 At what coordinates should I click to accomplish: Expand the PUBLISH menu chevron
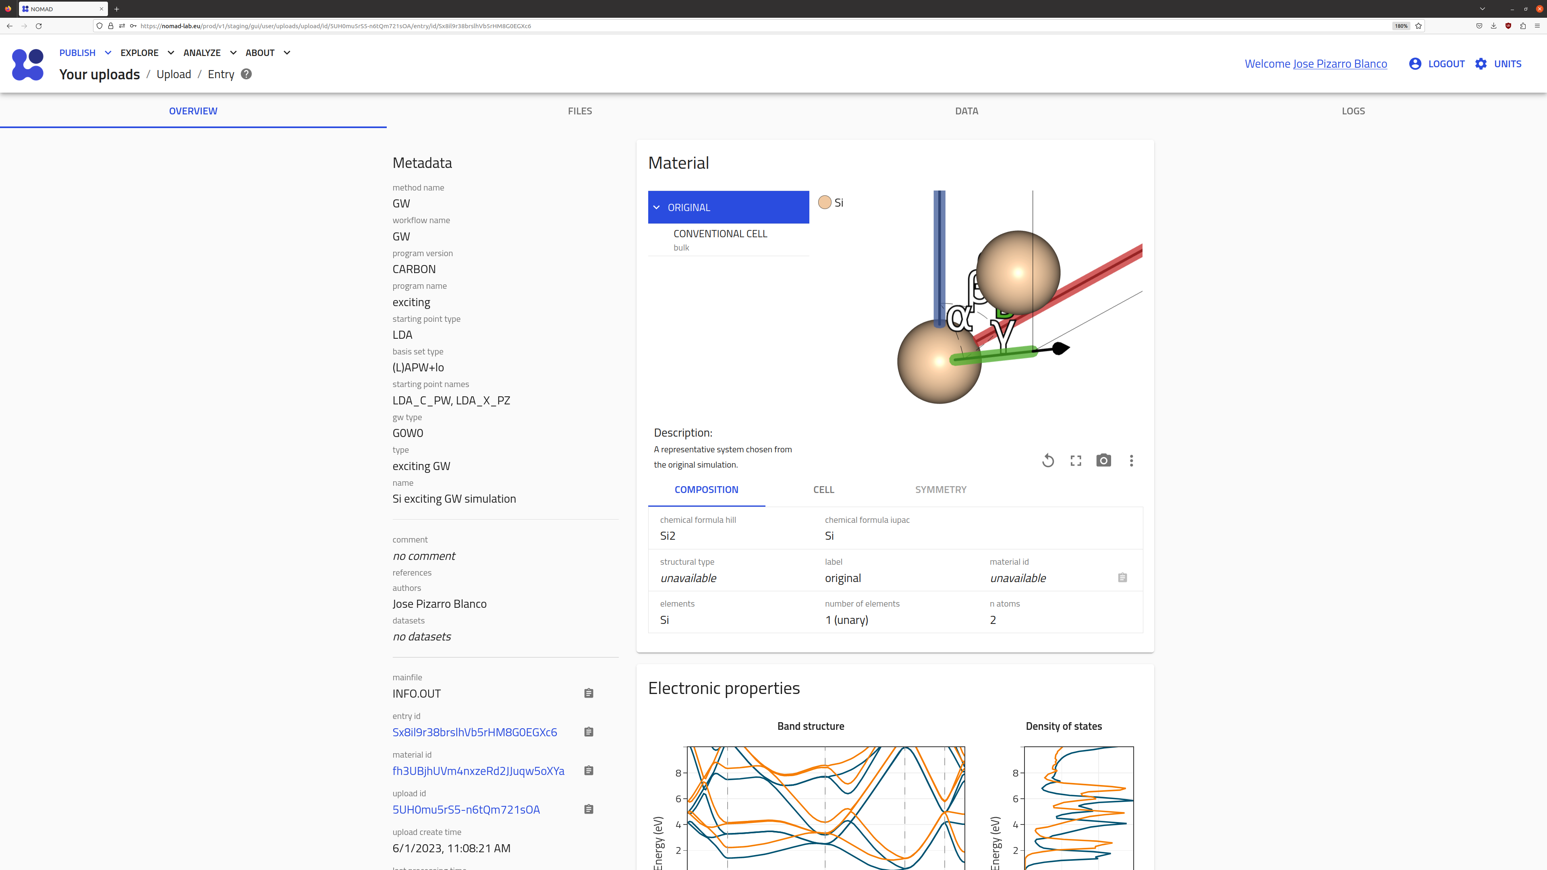pyautogui.click(x=108, y=53)
